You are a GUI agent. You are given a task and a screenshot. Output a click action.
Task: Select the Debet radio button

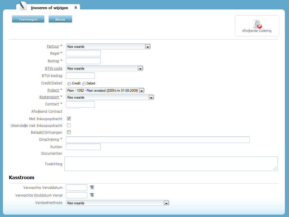point(84,83)
